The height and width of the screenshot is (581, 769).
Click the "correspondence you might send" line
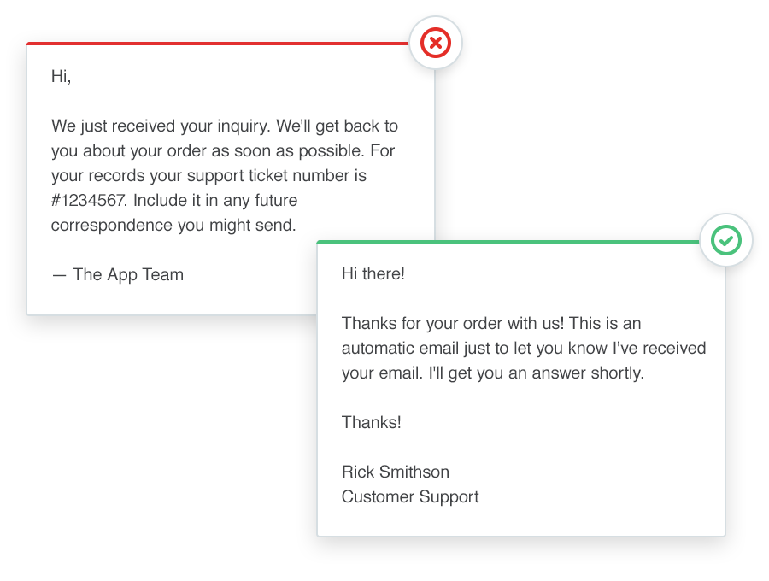173,226
